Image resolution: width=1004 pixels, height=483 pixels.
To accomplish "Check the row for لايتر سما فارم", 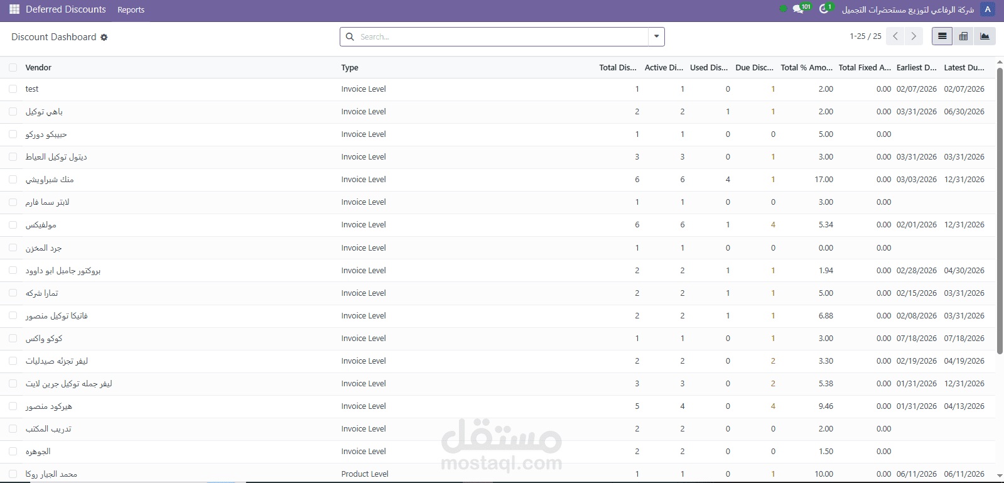I will [x=13, y=202].
